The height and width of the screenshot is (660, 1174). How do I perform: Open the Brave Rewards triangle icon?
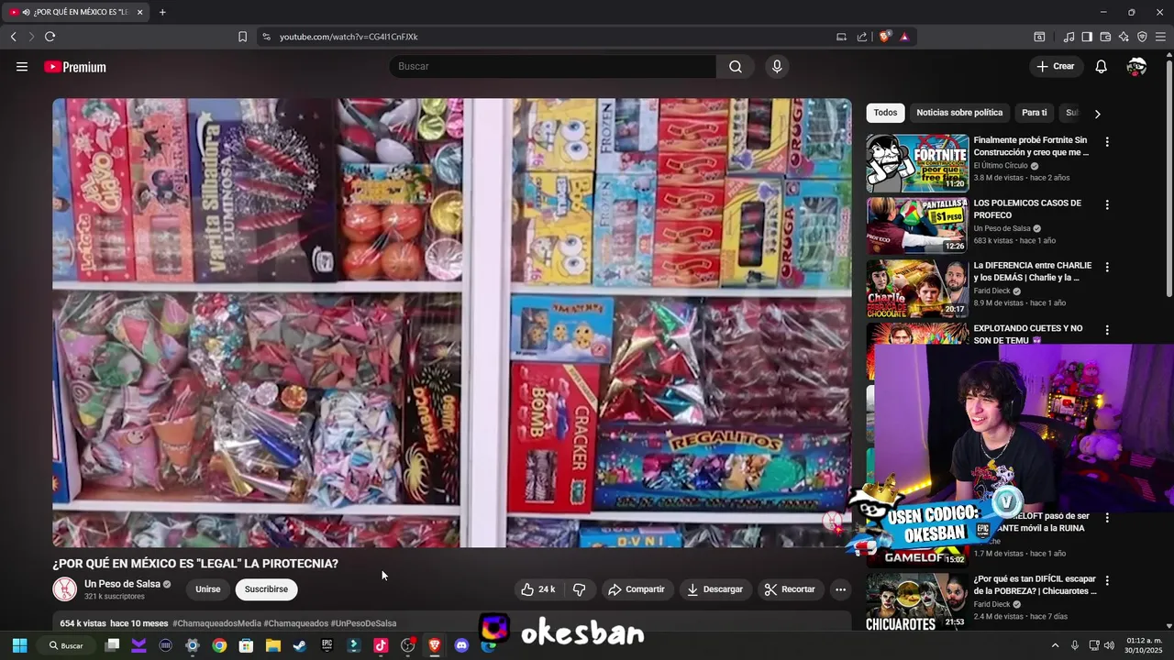click(904, 37)
